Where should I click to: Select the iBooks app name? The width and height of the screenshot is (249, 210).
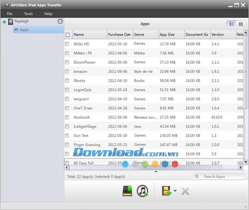tap(79, 81)
